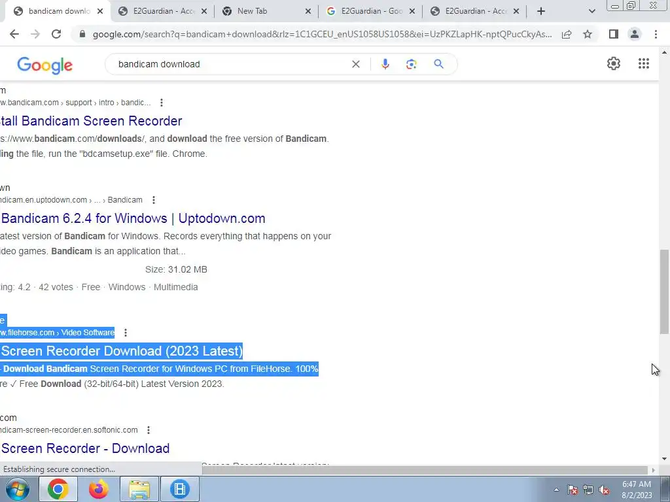The image size is (670, 502).
Task: Bookmark this page with the star icon
Action: tap(588, 34)
